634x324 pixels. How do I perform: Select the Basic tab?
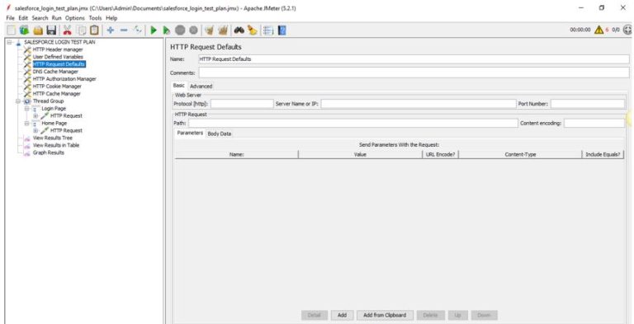click(x=178, y=86)
